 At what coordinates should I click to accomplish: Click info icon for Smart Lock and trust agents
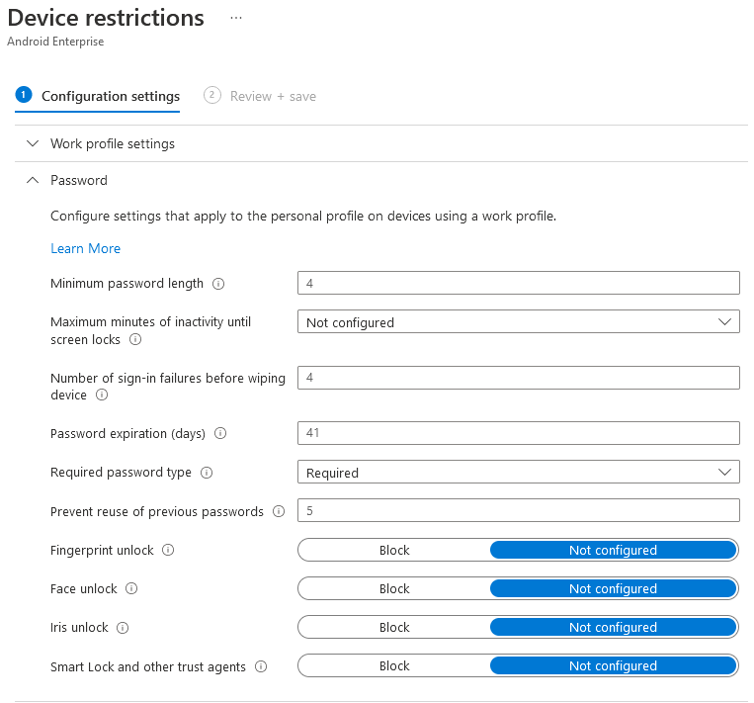(261, 666)
